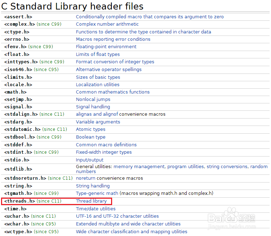Open 'Localization utilities' link
The width and height of the screenshot is (271, 236).
pyautogui.click(x=98, y=85)
